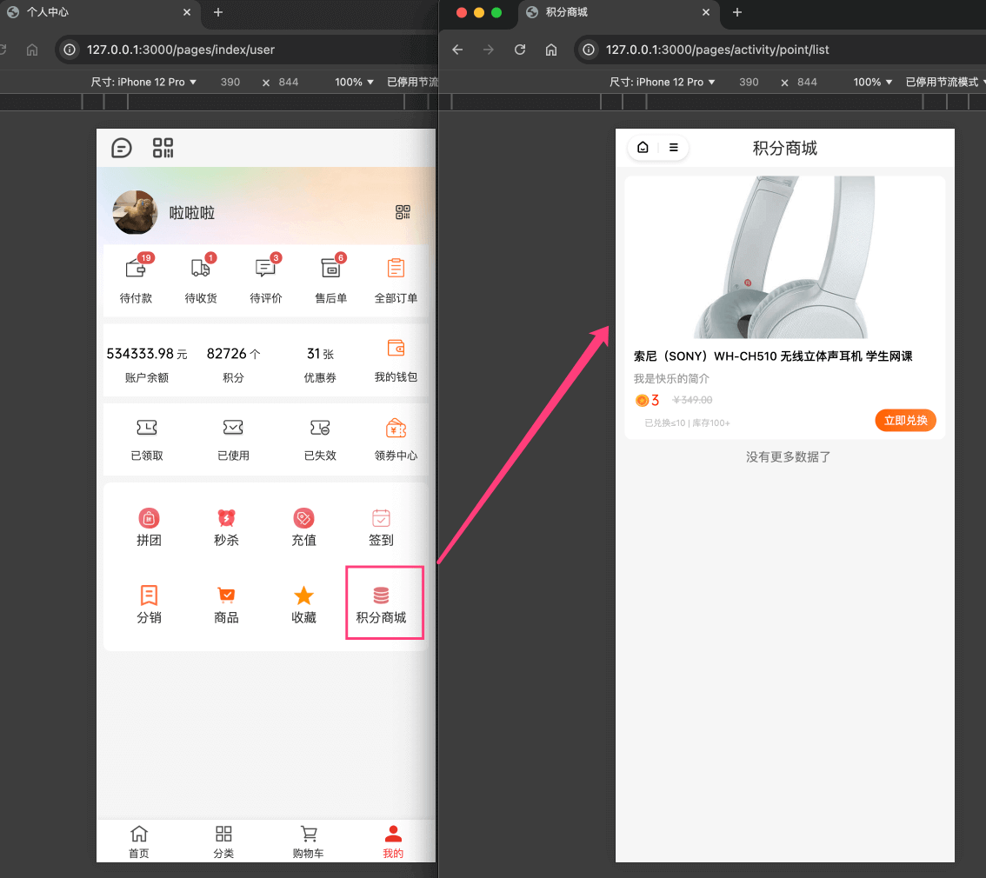Select the 分类 category bottom tab
986x878 pixels.
click(223, 841)
